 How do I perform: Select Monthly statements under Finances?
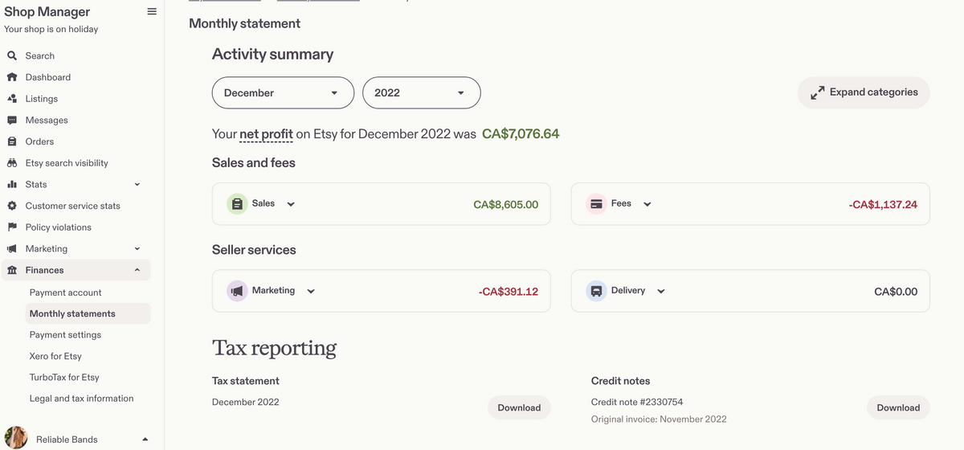pyautogui.click(x=87, y=313)
